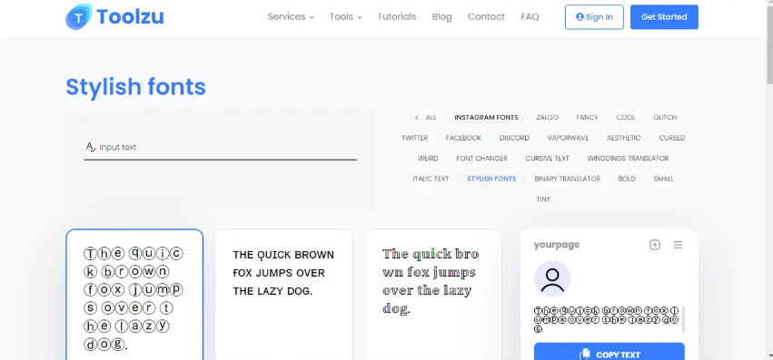Image resolution: width=773 pixels, height=360 pixels.
Task: Switch to STYLISH FONTS category
Action: 491,179
